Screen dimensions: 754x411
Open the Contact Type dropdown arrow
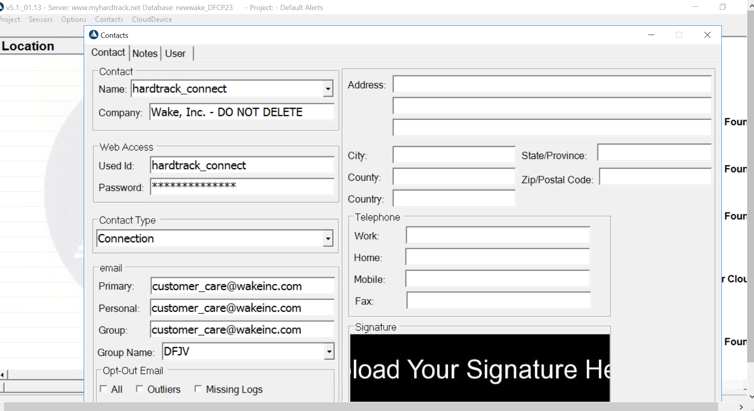[x=328, y=239]
